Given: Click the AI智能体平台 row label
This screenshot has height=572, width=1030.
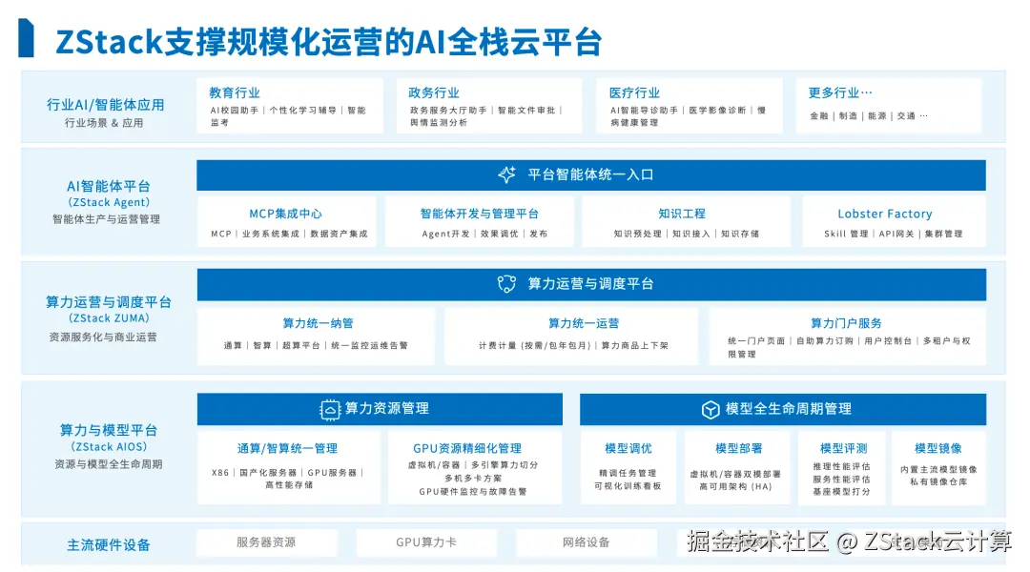Looking at the screenshot, I should pyautogui.click(x=109, y=186).
